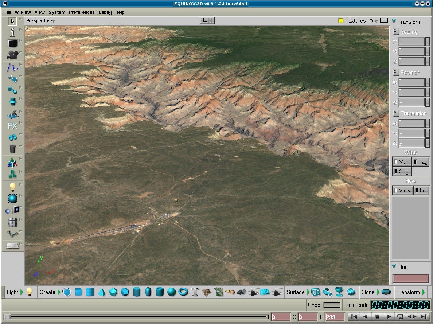
Task: Select the arrow pointer tool
Action: point(13,22)
